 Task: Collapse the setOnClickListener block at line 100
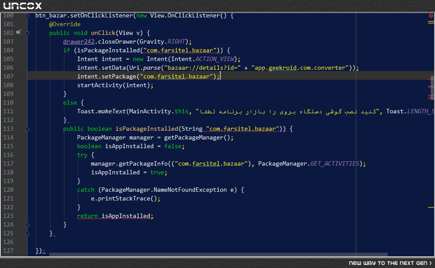click(27, 16)
